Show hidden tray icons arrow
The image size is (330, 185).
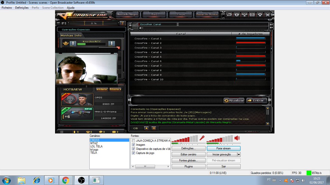point(280,180)
